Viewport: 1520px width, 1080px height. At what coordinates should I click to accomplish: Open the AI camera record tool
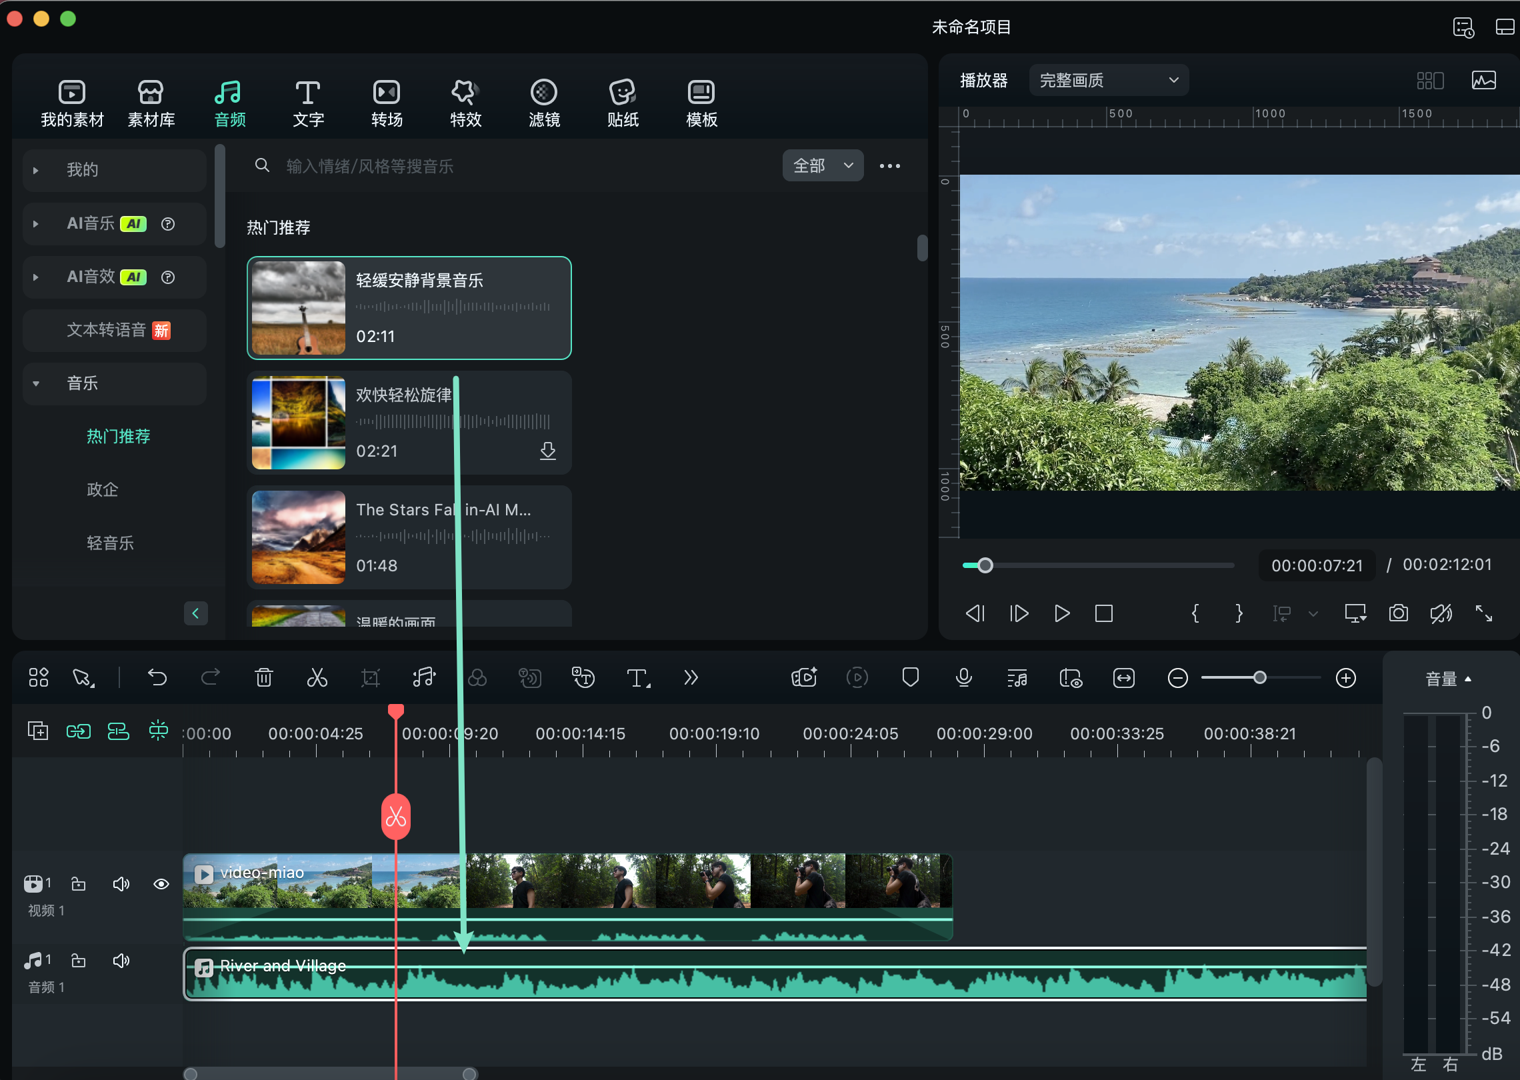click(x=804, y=678)
